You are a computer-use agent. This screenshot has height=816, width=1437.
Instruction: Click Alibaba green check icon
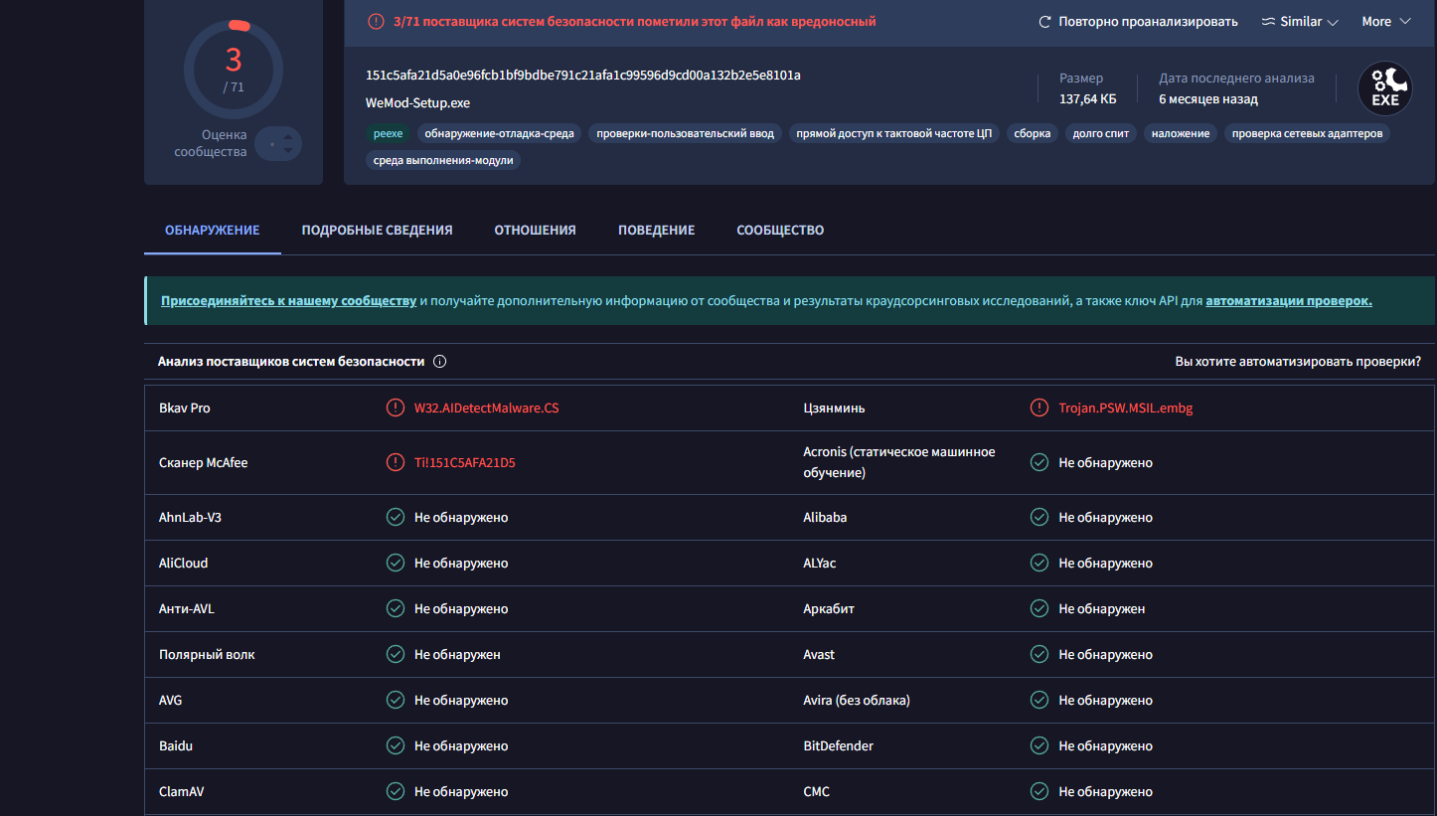[x=1038, y=517]
